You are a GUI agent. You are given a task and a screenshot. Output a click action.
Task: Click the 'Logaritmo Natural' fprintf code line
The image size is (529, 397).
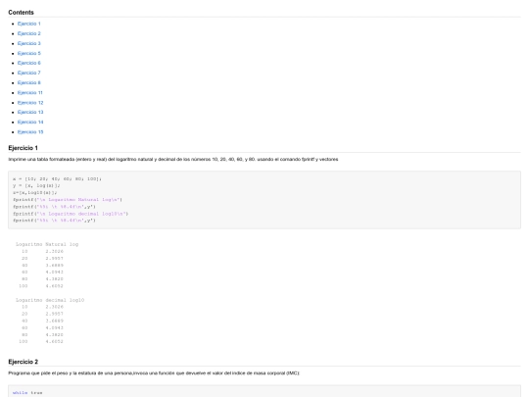click(x=68, y=200)
